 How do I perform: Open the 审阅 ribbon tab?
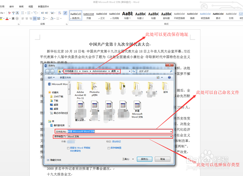tap(21, 7)
